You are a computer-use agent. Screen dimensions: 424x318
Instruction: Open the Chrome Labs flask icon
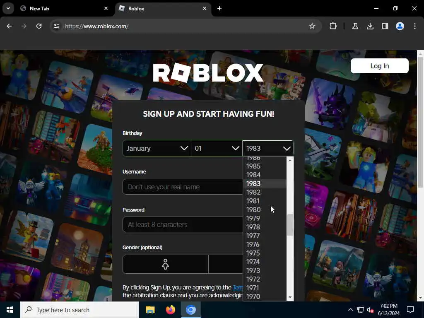[355, 26]
